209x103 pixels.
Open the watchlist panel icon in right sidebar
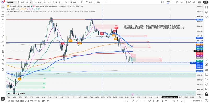point(207,7)
